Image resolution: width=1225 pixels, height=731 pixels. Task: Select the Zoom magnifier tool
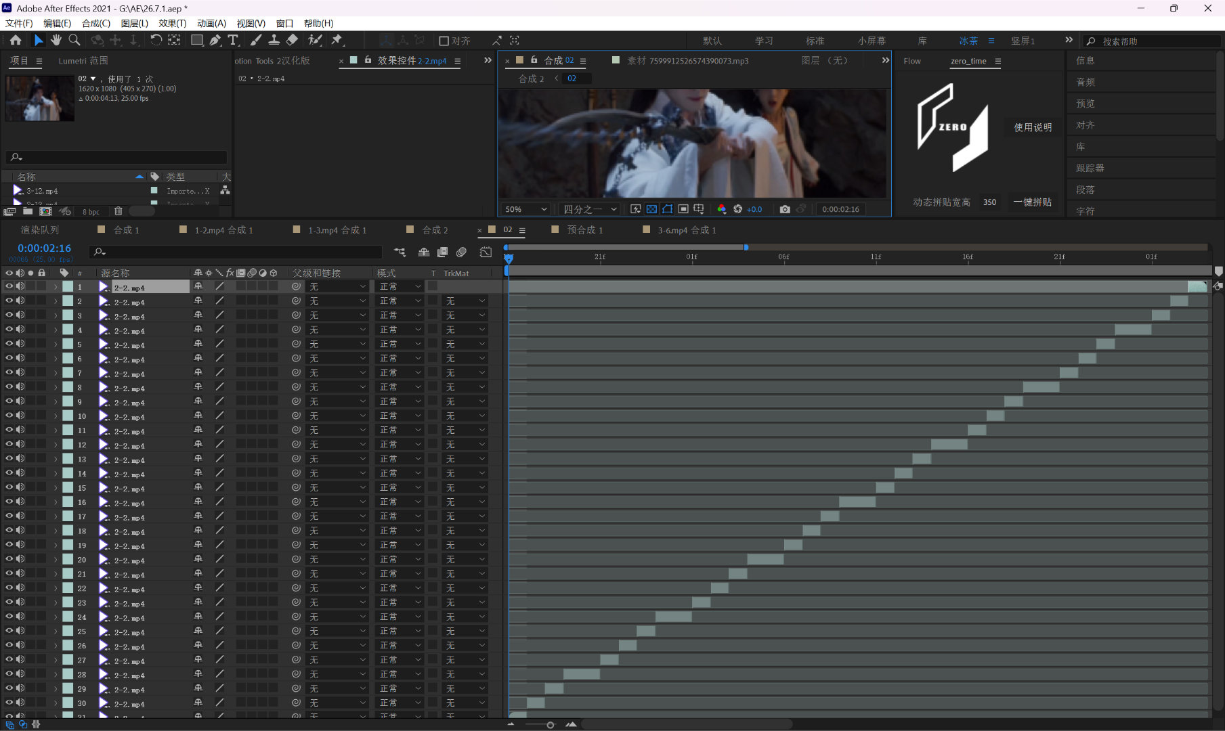click(74, 41)
